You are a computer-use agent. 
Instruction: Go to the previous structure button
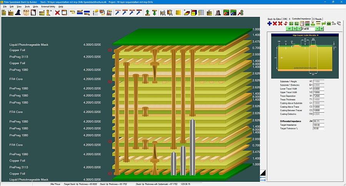pyautogui.click(x=299, y=29)
